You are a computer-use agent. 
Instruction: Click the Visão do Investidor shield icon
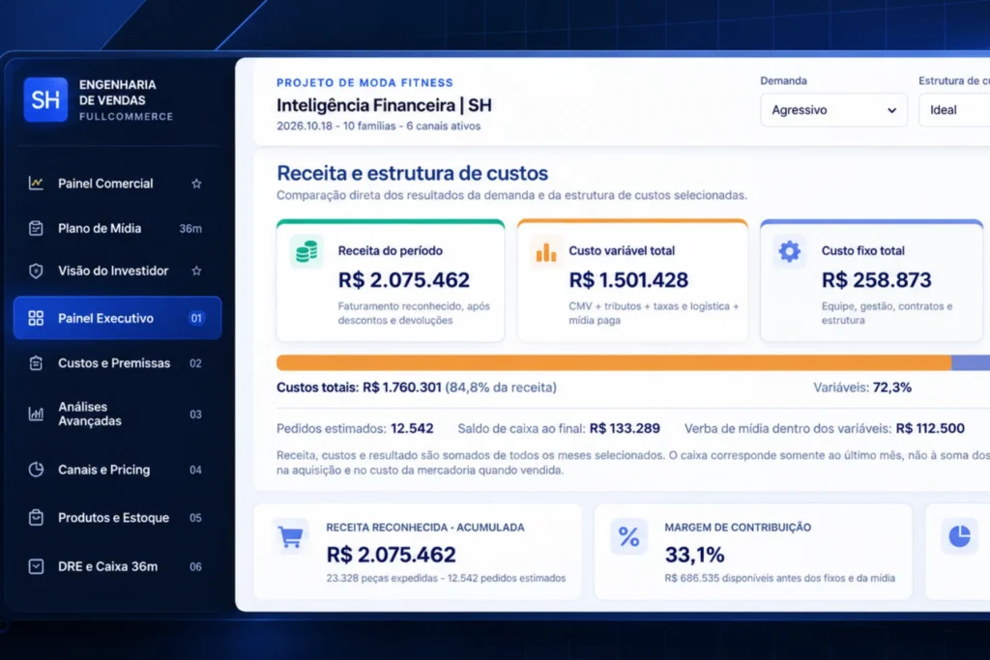click(x=36, y=271)
